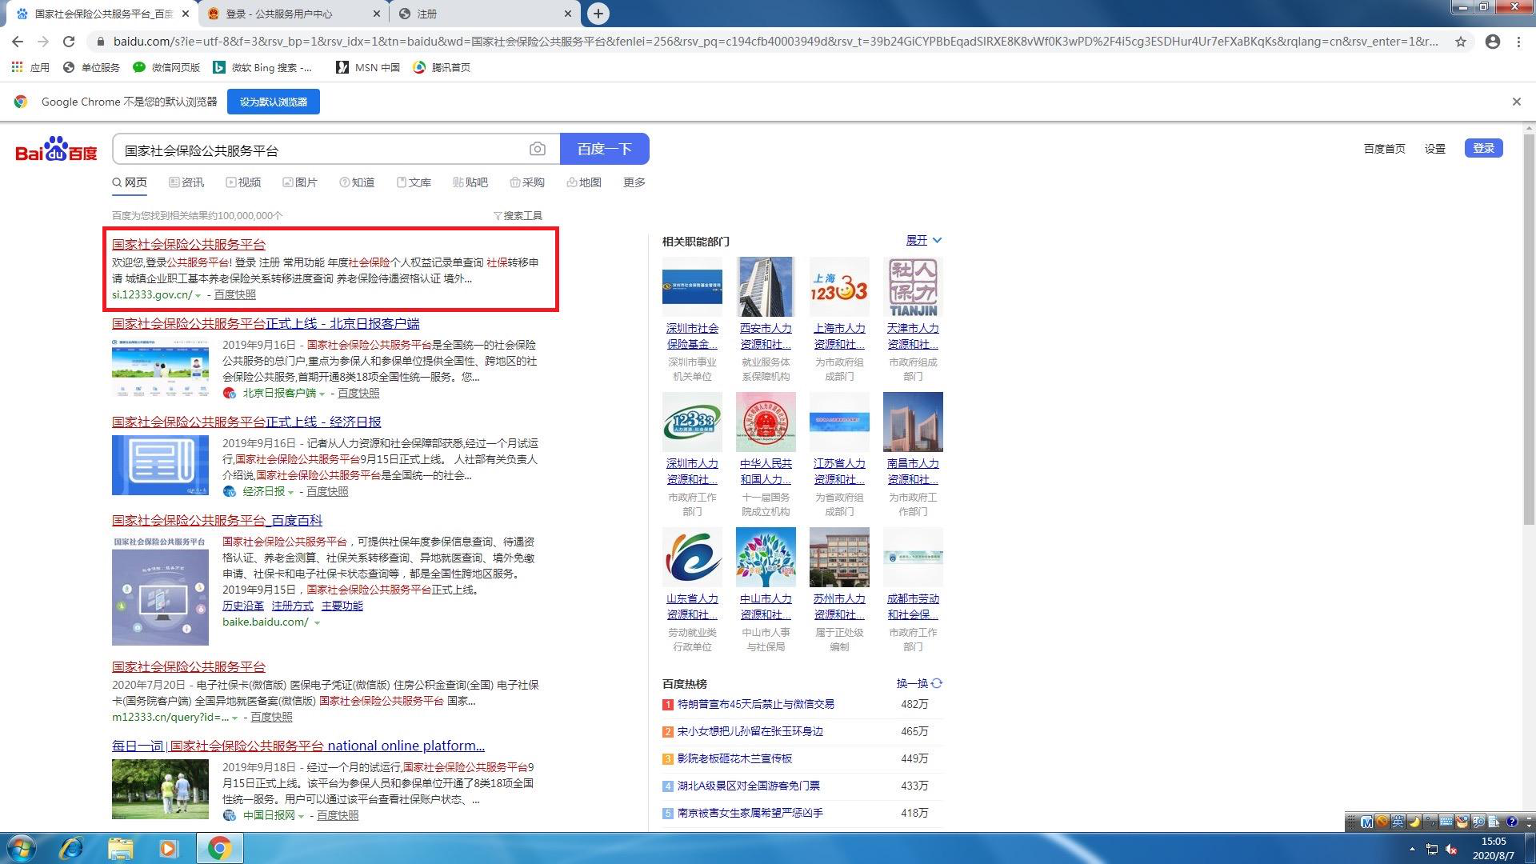This screenshot has width=1536, height=864.
Task: Bookmark this page with star icon
Action: (x=1461, y=42)
